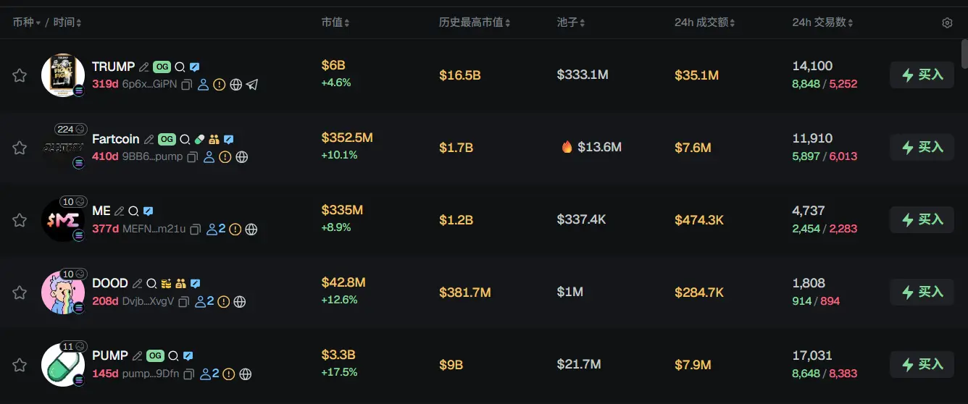Click the vertical scrollbar thumb on the right
Screen dimensions: 968x404
click(964, 54)
